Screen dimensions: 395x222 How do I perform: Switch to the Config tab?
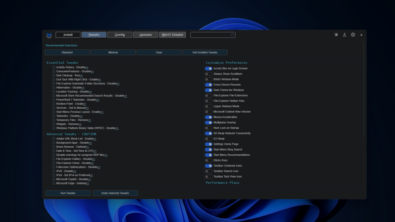[x=120, y=35]
